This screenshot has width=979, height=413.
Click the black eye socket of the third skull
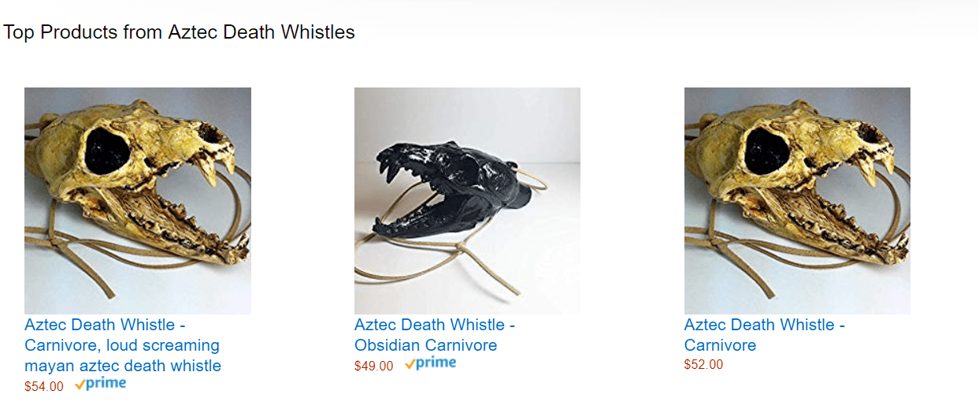pyautogui.click(x=768, y=150)
